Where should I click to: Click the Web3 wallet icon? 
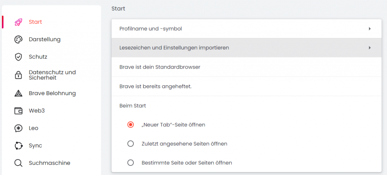pyautogui.click(x=18, y=111)
